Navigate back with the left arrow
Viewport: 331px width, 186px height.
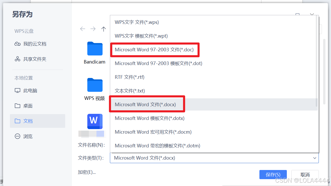click(x=83, y=29)
